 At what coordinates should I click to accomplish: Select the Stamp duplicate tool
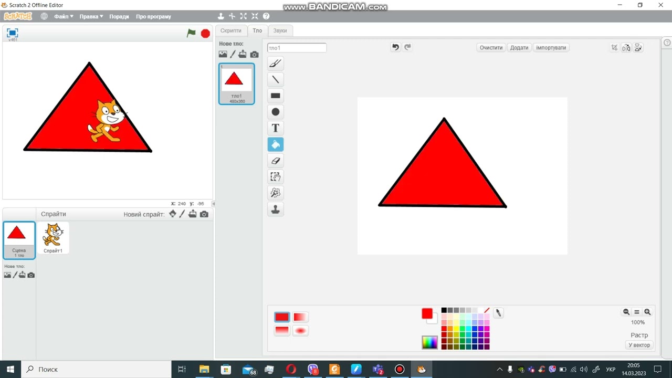275,209
